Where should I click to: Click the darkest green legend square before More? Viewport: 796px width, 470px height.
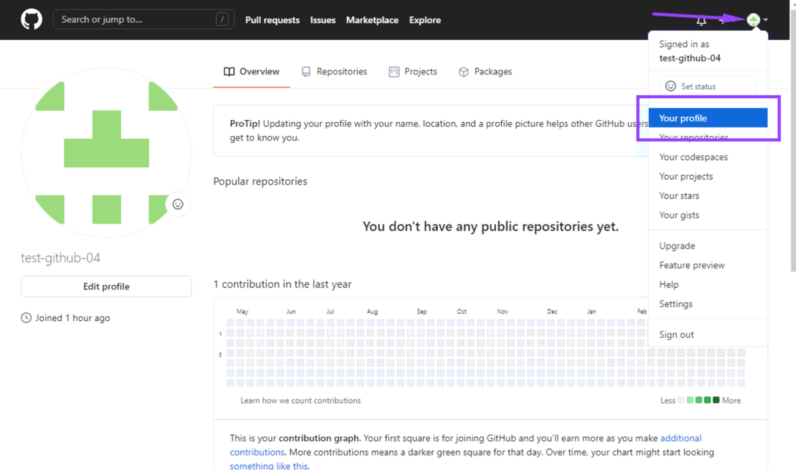tap(716, 400)
